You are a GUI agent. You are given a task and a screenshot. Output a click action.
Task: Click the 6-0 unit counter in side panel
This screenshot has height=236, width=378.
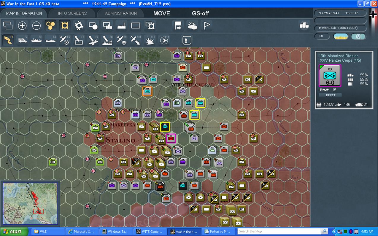click(x=330, y=76)
